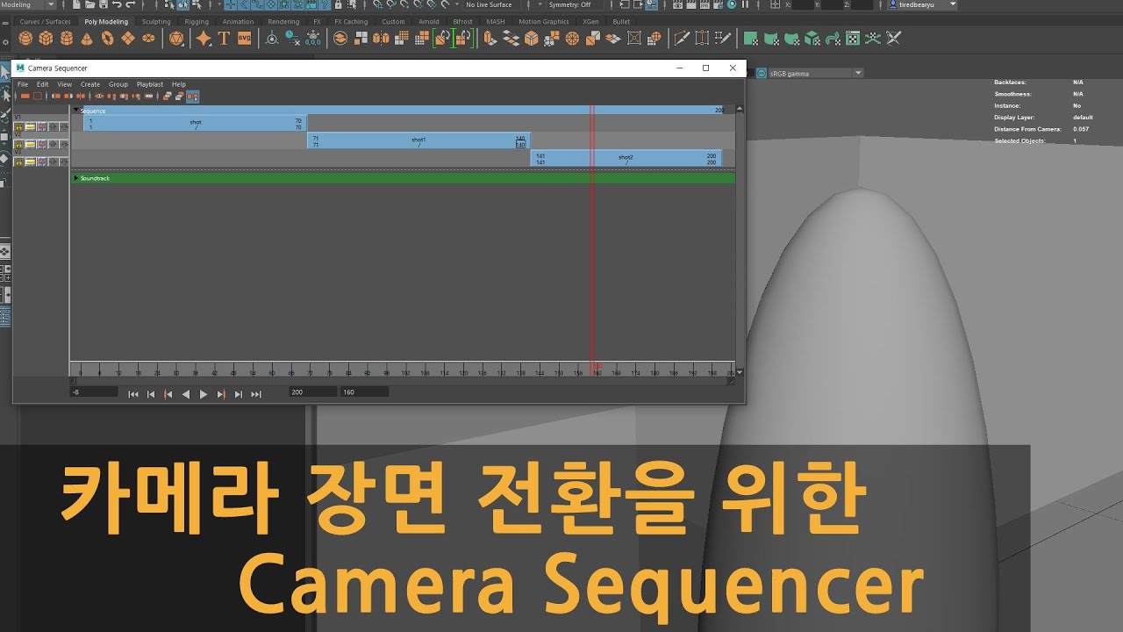This screenshot has width=1123, height=632.
Task: Select the polygon torus shelf icon
Action: (x=107, y=39)
